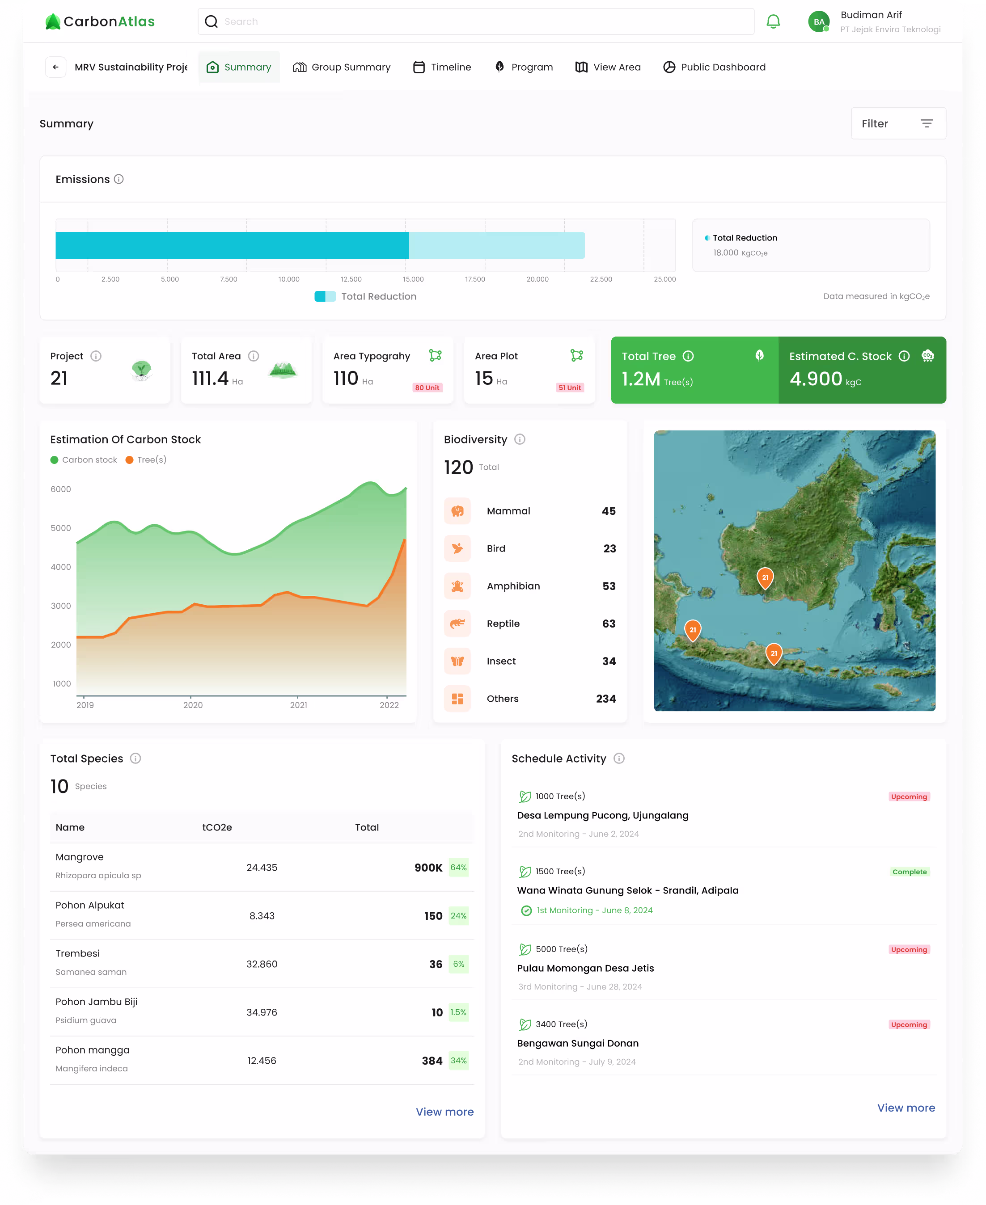The width and height of the screenshot is (986, 1205).
Task: Click View more under Schedule Activity
Action: pos(906,1108)
